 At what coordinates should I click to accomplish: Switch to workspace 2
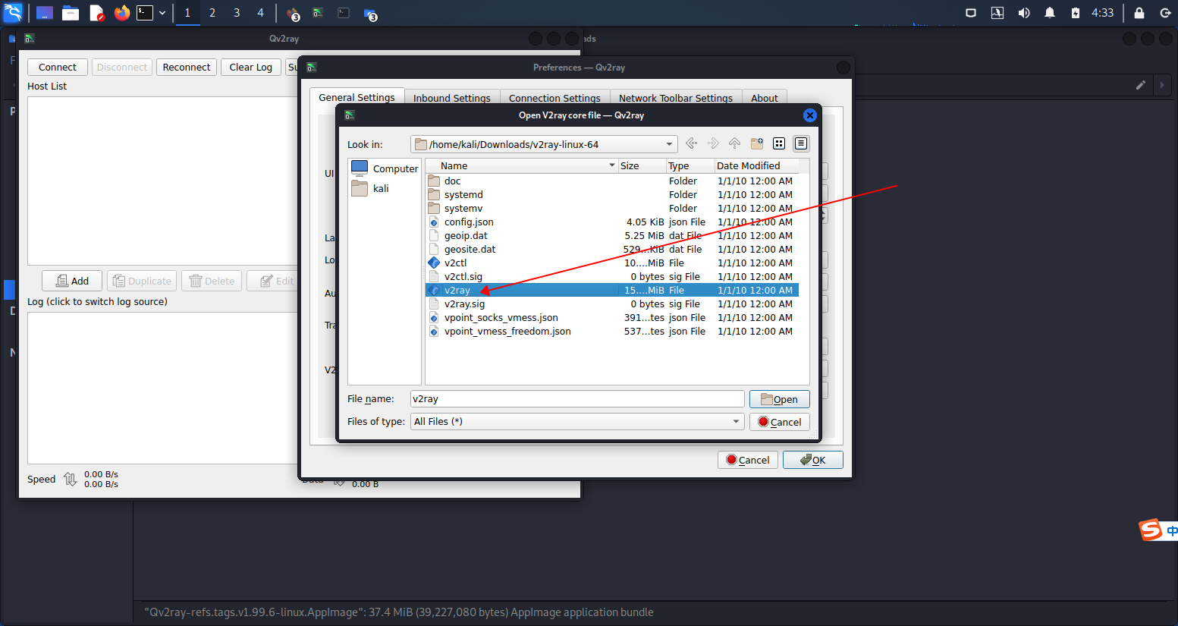(212, 13)
